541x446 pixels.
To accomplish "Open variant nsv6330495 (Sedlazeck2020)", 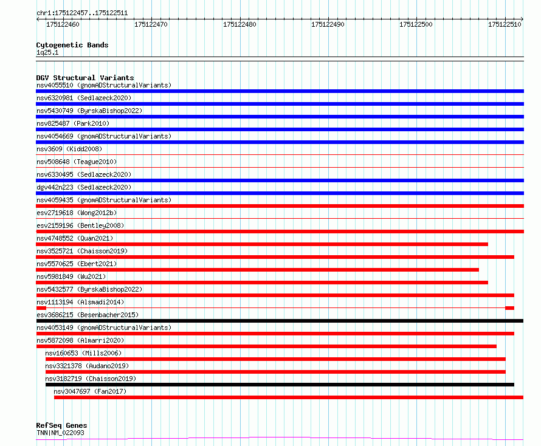I will pos(84,174).
